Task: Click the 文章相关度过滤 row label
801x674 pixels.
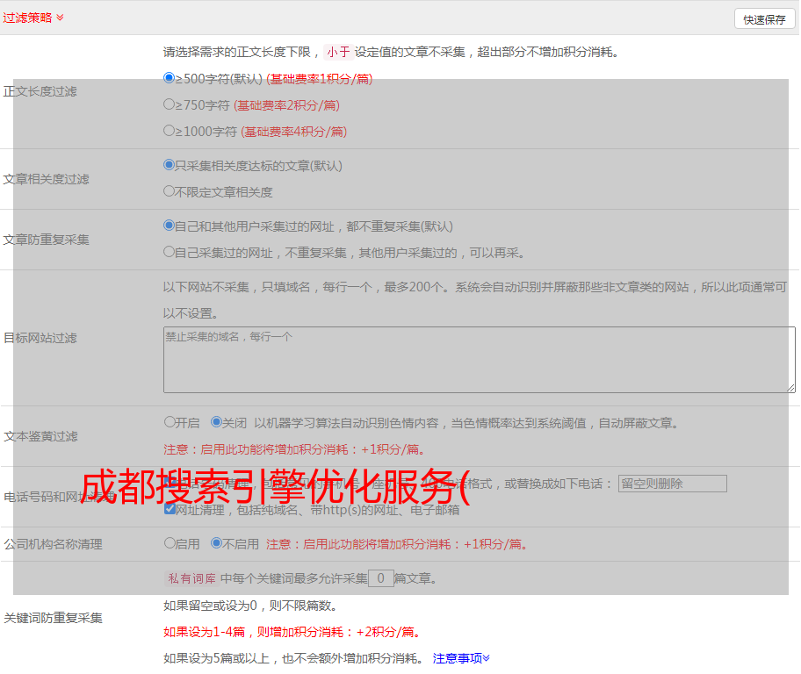Action: [x=46, y=179]
